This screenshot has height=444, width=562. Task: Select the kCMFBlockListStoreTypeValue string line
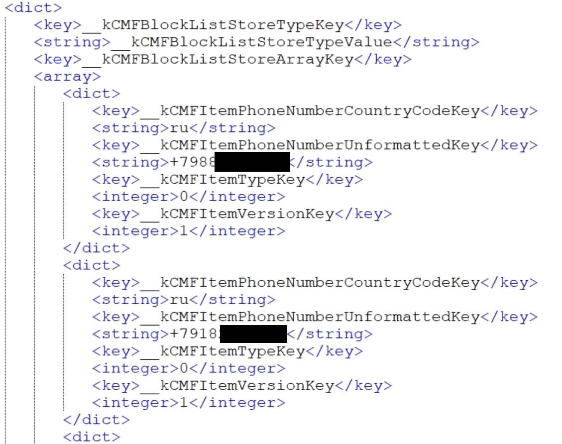(x=256, y=42)
